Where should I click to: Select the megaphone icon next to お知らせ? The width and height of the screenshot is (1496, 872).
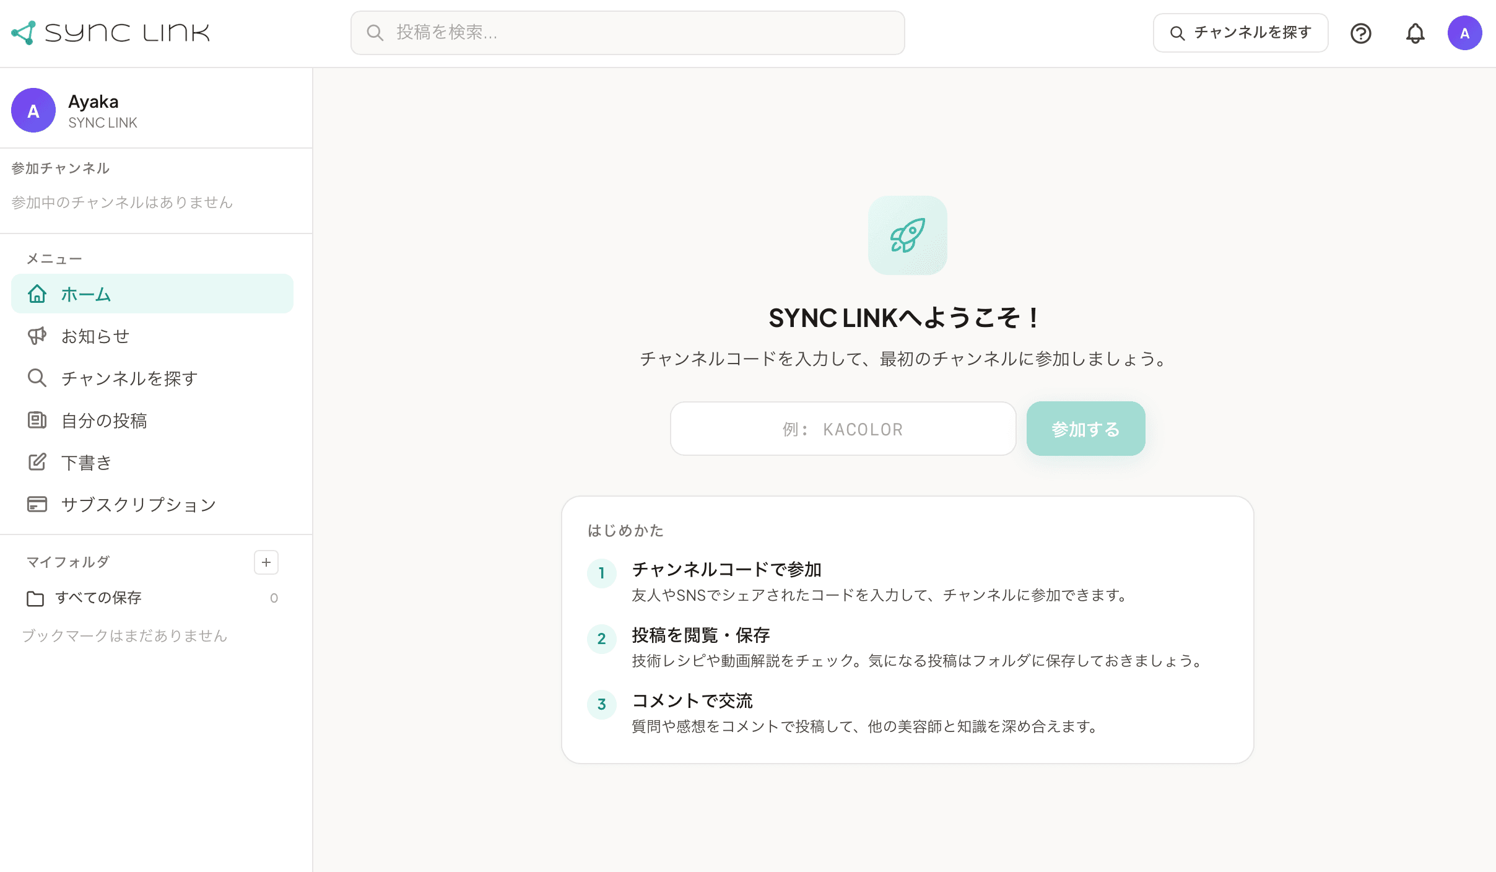pyautogui.click(x=37, y=336)
